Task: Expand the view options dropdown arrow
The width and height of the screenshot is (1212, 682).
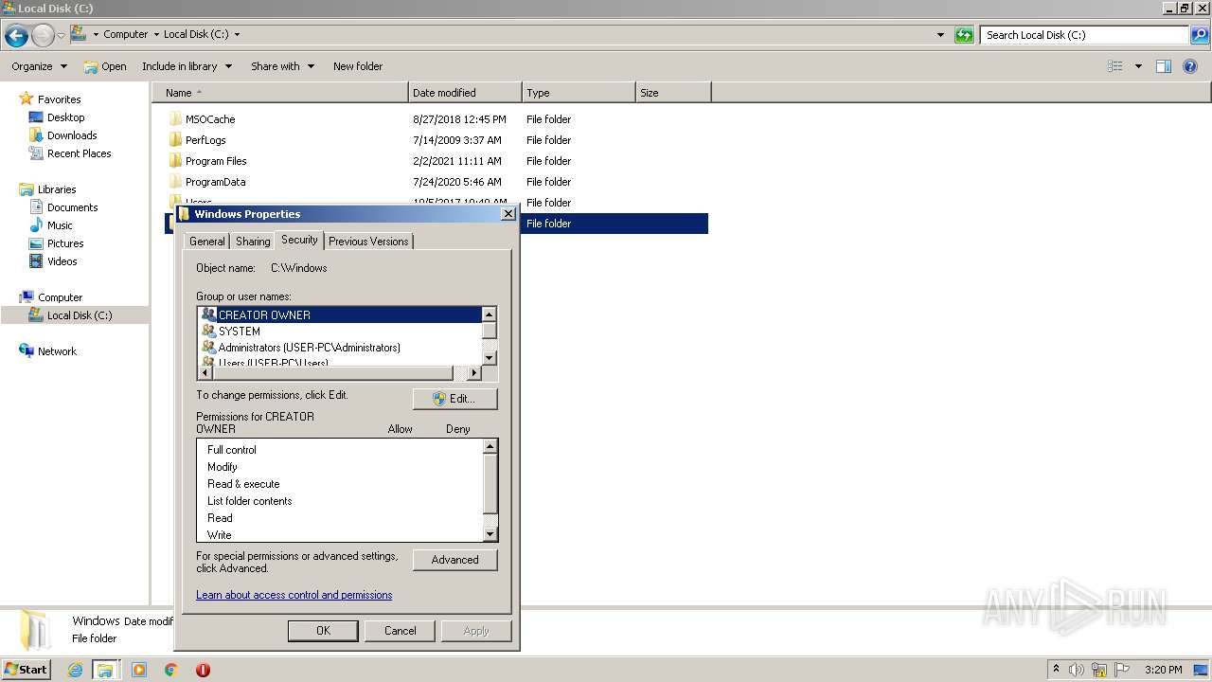Action: click(x=1138, y=66)
